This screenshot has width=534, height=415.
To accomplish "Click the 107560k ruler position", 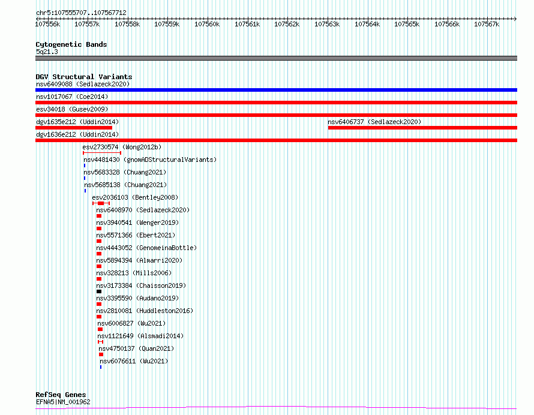I will pos(207,24).
